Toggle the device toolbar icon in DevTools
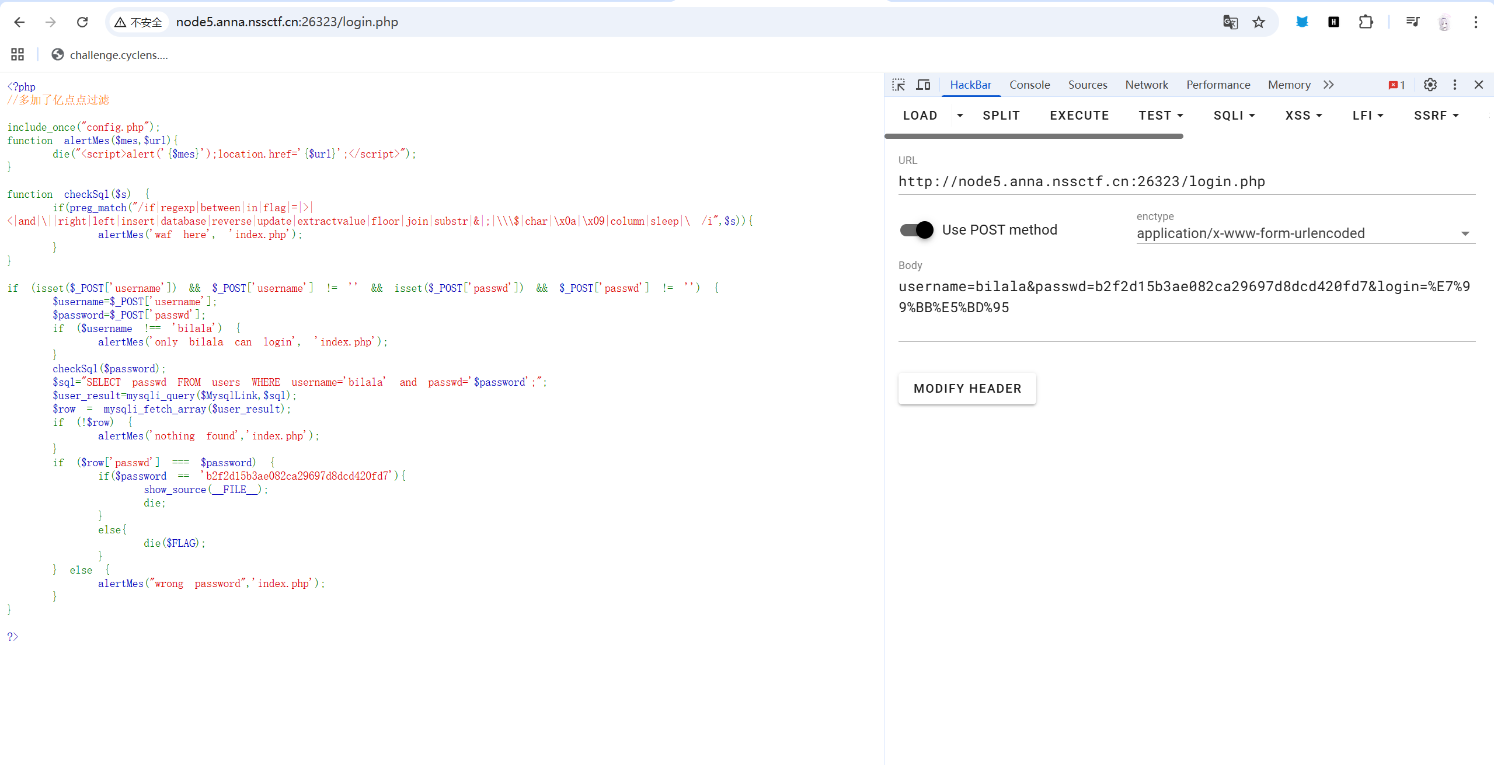 coord(923,85)
